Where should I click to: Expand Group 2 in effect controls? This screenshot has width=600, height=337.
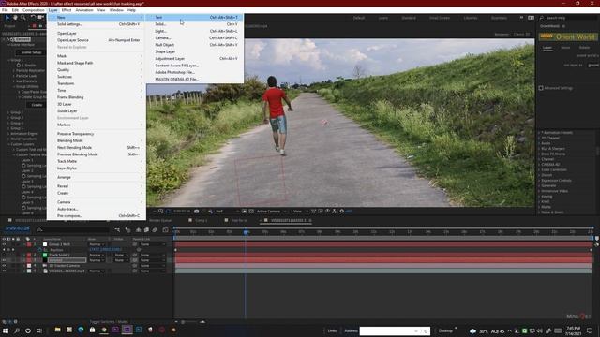click(x=8, y=112)
